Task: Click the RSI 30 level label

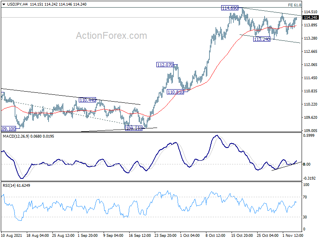Action: 305,217
